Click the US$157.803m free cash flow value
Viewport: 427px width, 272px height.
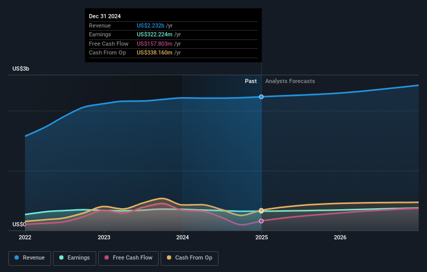pyautogui.click(x=154, y=44)
